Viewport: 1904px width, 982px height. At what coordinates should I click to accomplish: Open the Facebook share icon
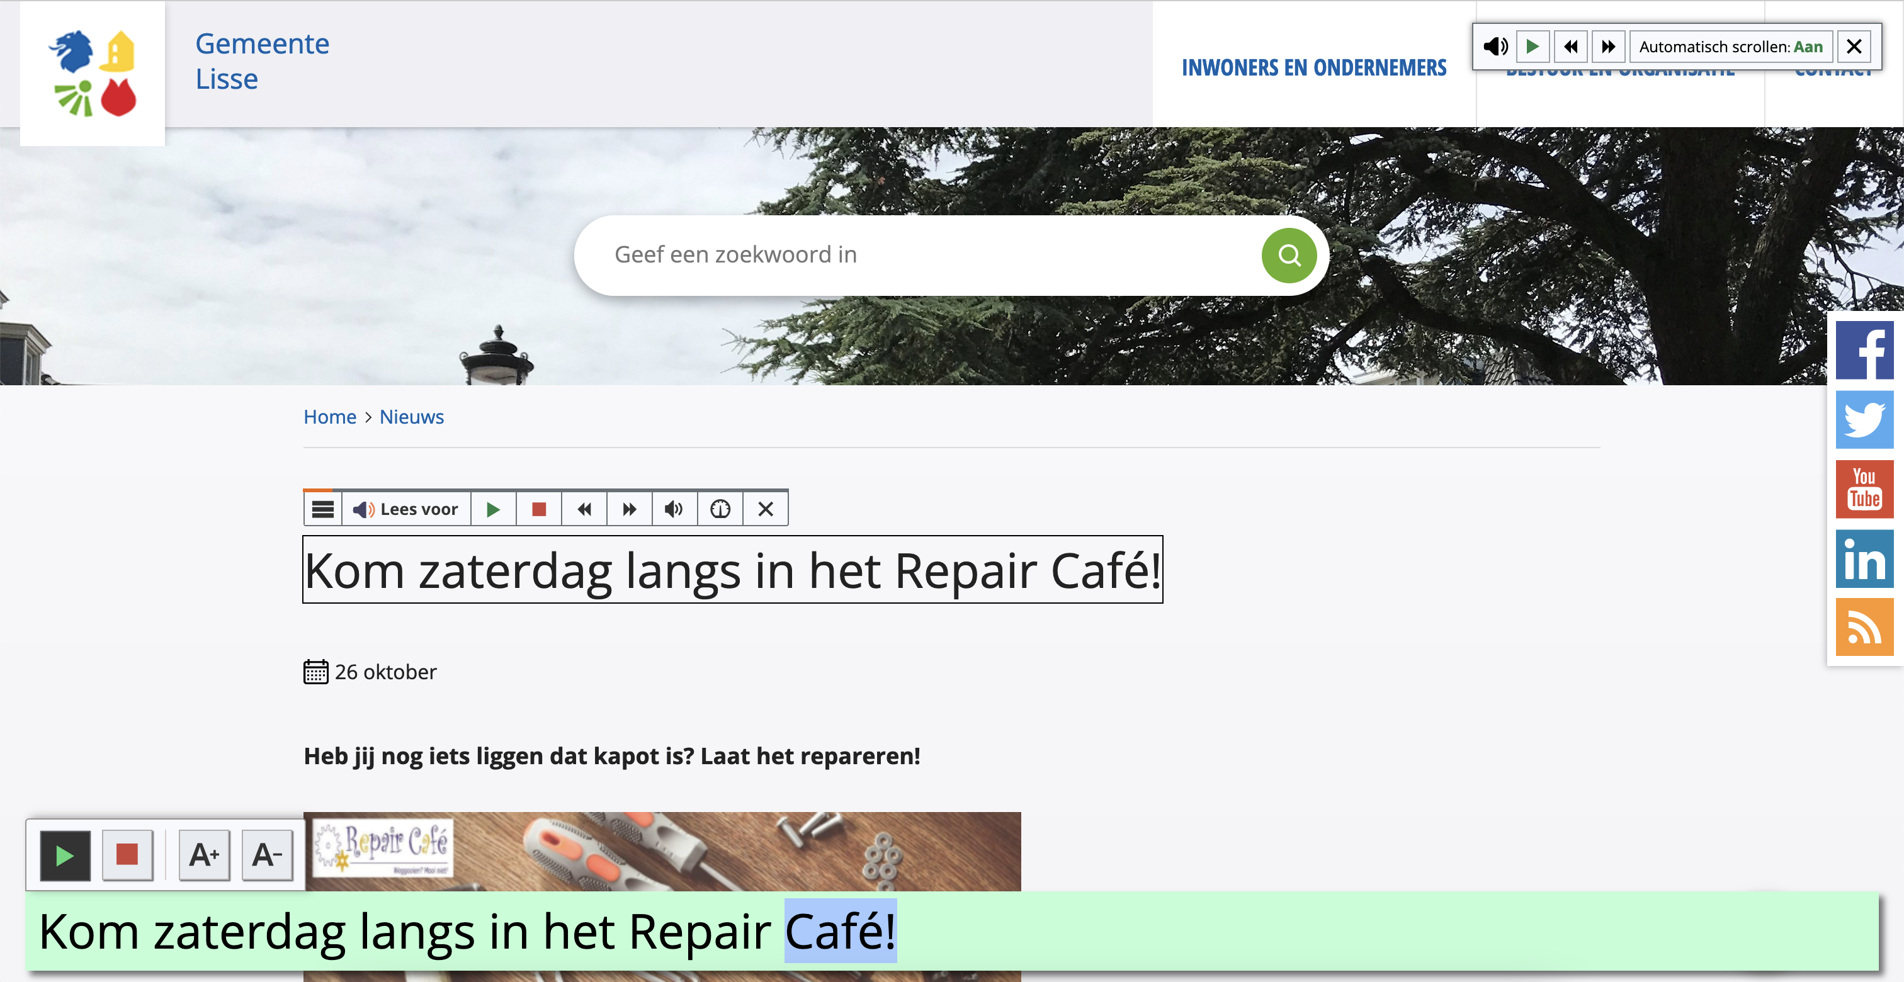[x=1864, y=350]
